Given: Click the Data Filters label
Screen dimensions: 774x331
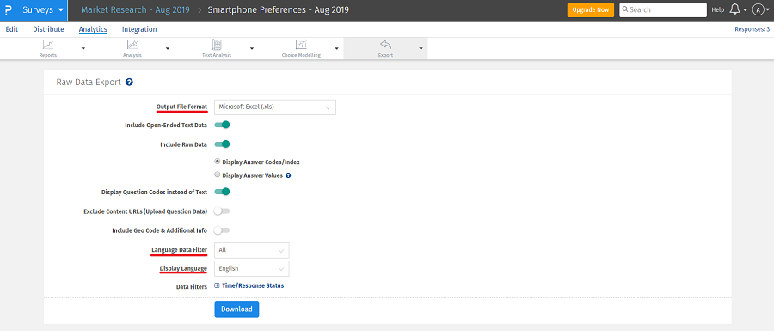Looking at the screenshot, I should coord(192,286).
